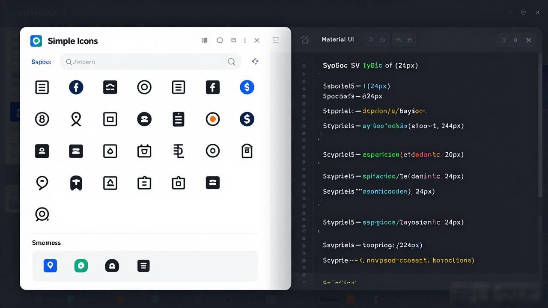Click first button right of Material UI
548x308 pixels.
pos(377,40)
